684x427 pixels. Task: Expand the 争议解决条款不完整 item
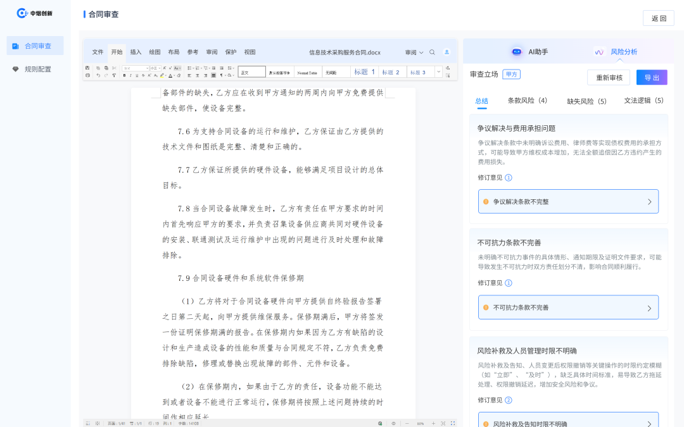pyautogui.click(x=568, y=201)
